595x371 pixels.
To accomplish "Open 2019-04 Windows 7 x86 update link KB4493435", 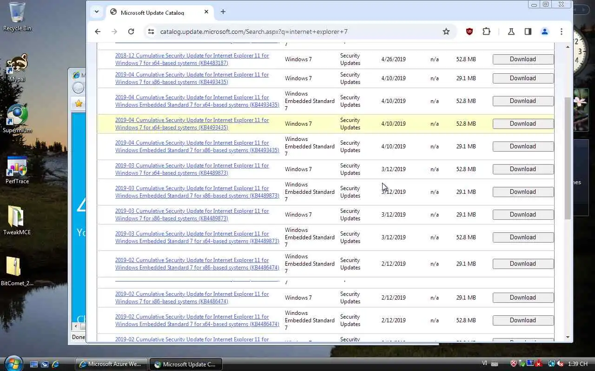I will (x=192, y=78).
